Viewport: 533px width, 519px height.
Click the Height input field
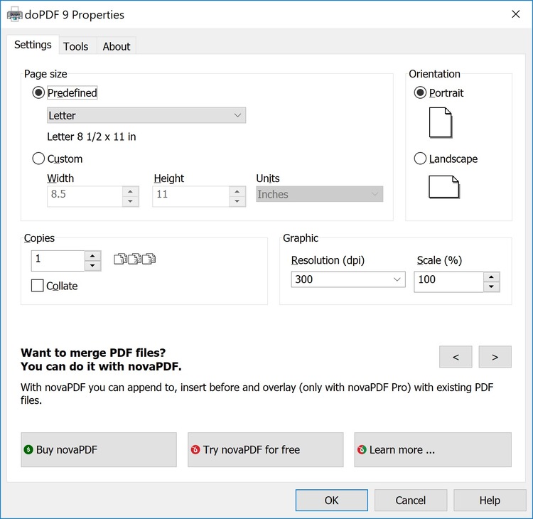191,196
